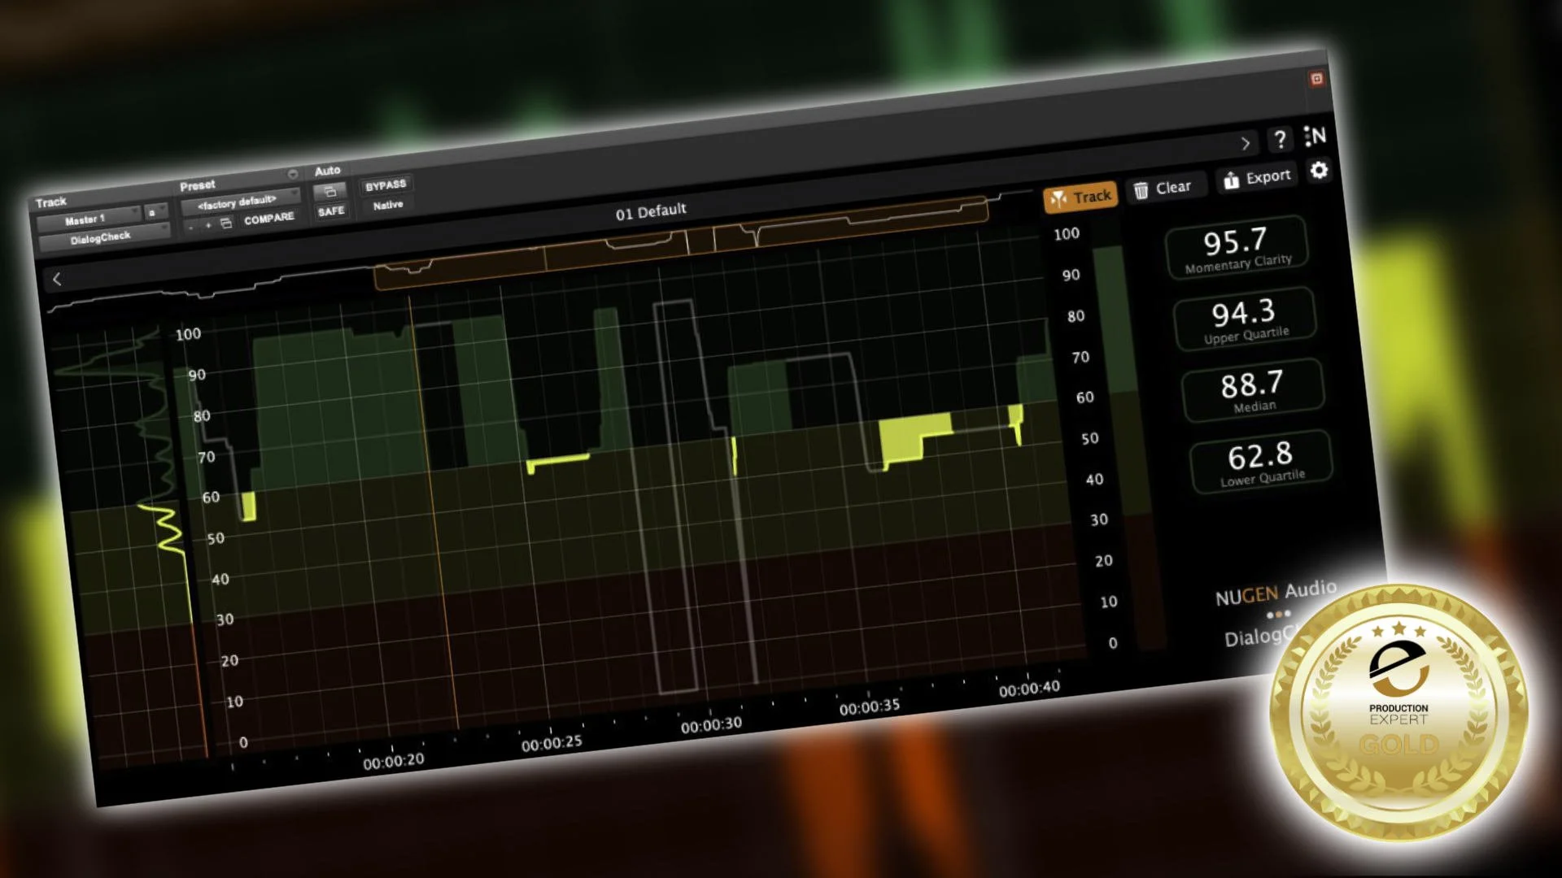Click the Export button
Viewport: 1562px width, 878px height.
[1258, 177]
